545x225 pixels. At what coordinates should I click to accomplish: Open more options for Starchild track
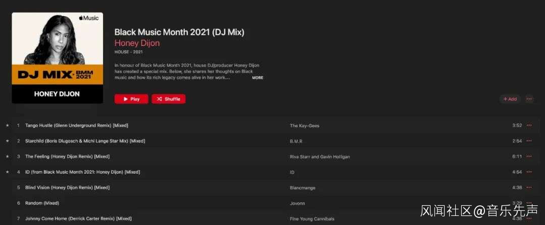tap(529, 141)
